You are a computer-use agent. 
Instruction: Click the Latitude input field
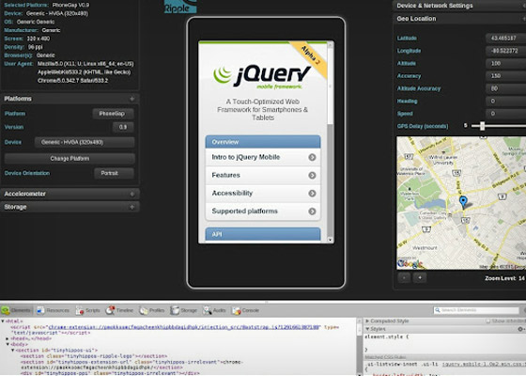pos(505,38)
